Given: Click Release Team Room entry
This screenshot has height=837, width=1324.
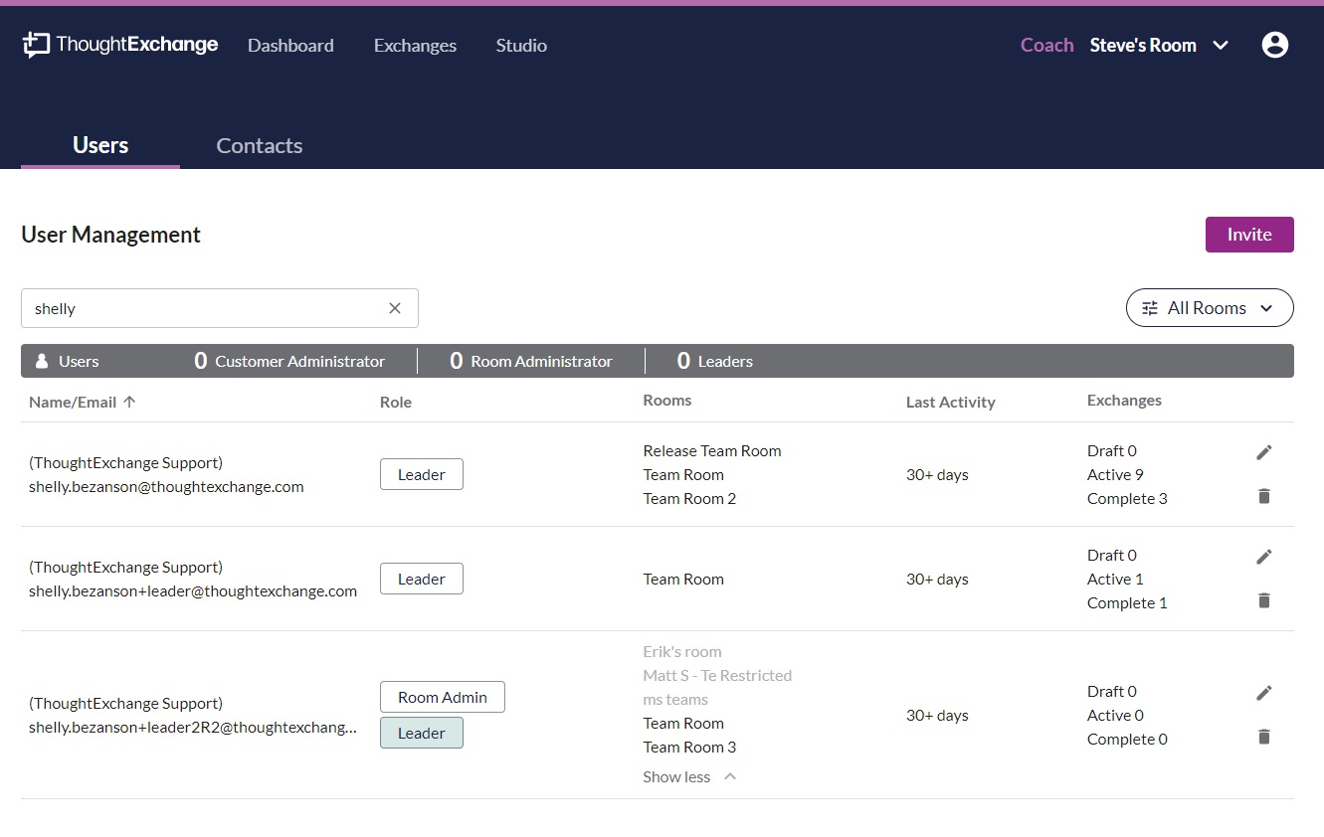Looking at the screenshot, I should point(712,450).
